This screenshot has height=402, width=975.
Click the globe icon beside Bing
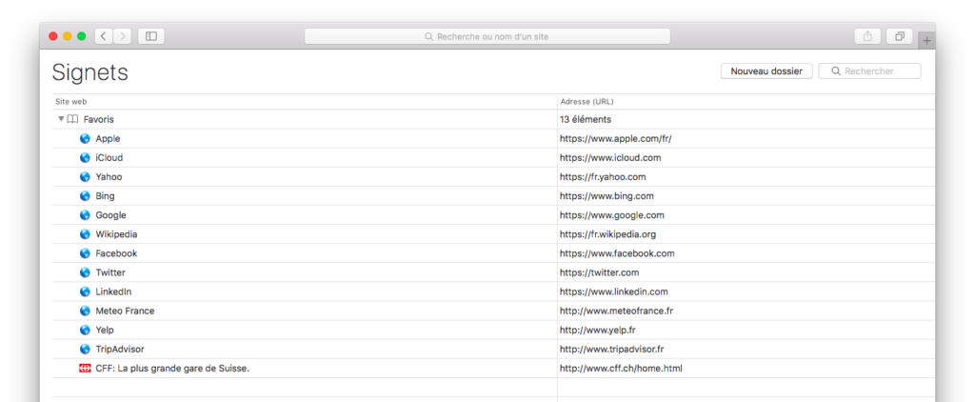(85, 196)
